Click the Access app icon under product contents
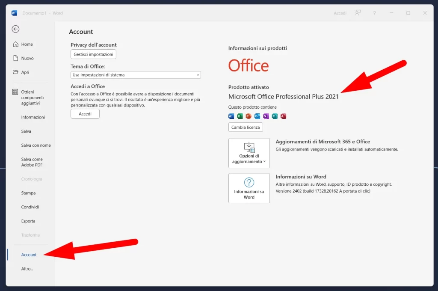The height and width of the screenshot is (291, 438). click(283, 116)
